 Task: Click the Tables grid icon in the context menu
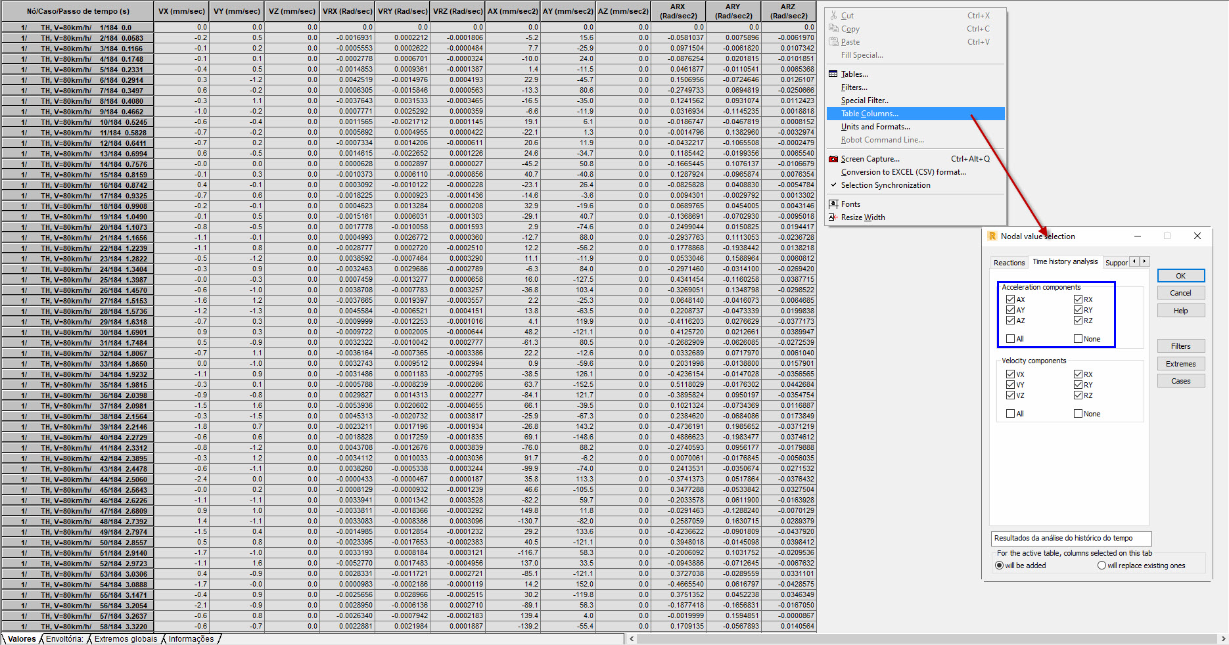833,74
